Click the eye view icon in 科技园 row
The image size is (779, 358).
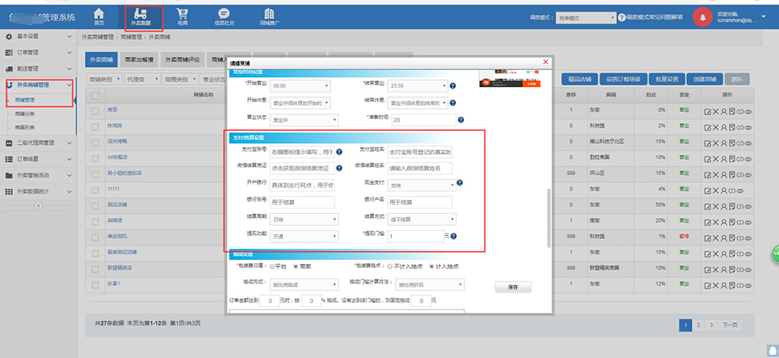[748, 126]
